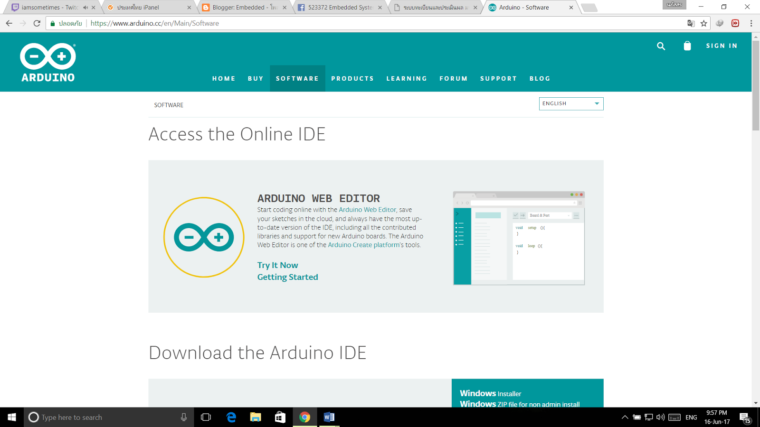Select SOFTWARE in the navigation menu
Viewport: 760px width, 427px height.
point(297,79)
